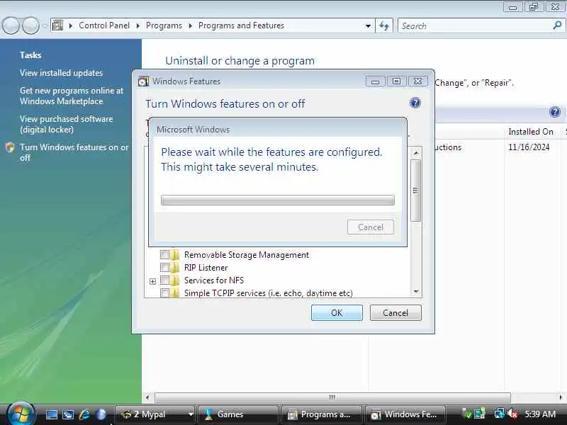567x425 pixels.
Task: Open Switch between windows quick launch icon
Action: pos(68,414)
